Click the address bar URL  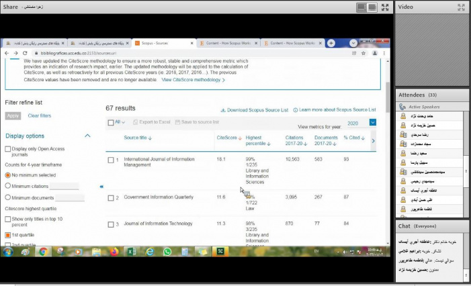79,53
